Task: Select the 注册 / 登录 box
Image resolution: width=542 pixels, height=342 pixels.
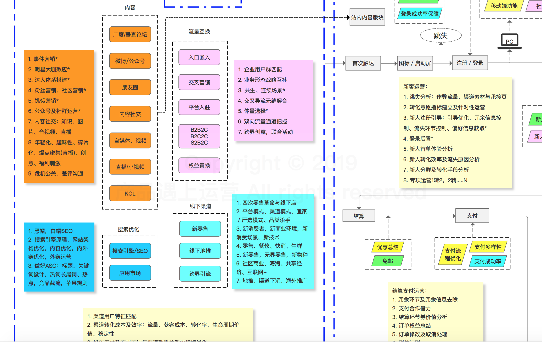Action: coord(470,63)
